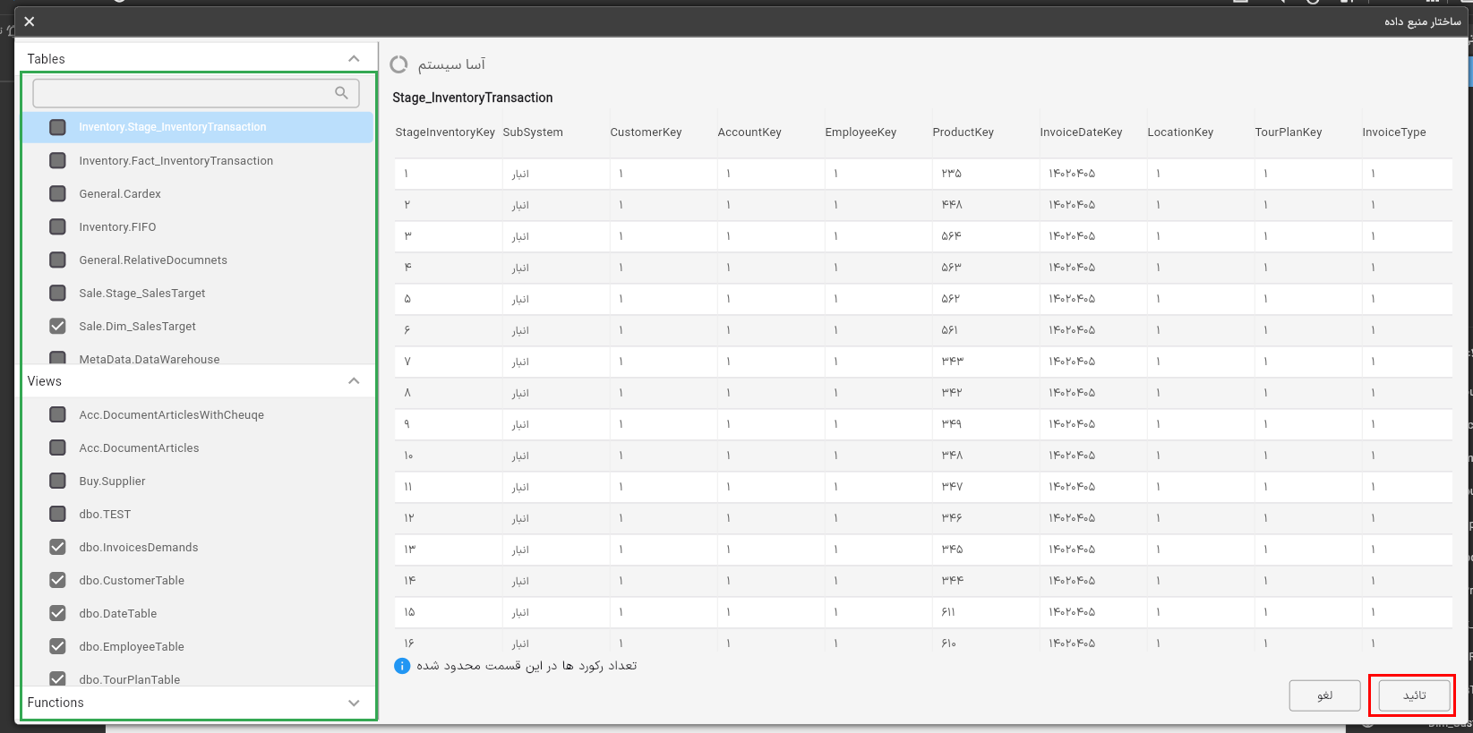This screenshot has height=733, width=1473.
Task: Click the Tables section header label
Action: tap(46, 59)
